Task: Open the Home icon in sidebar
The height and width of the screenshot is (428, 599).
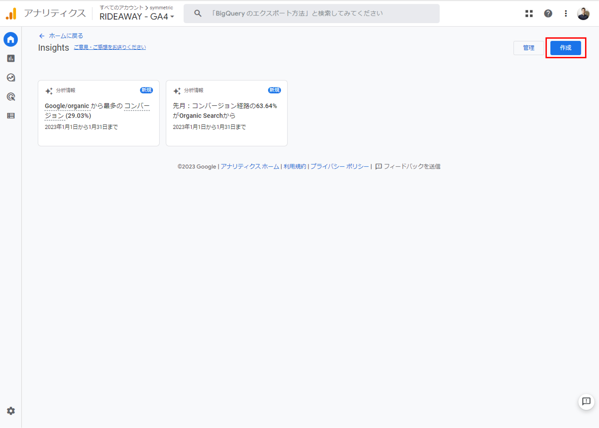Action: point(11,39)
